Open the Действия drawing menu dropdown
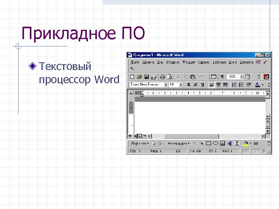Image resolution: width=279 pixels, height=209 pixels. click(140, 143)
